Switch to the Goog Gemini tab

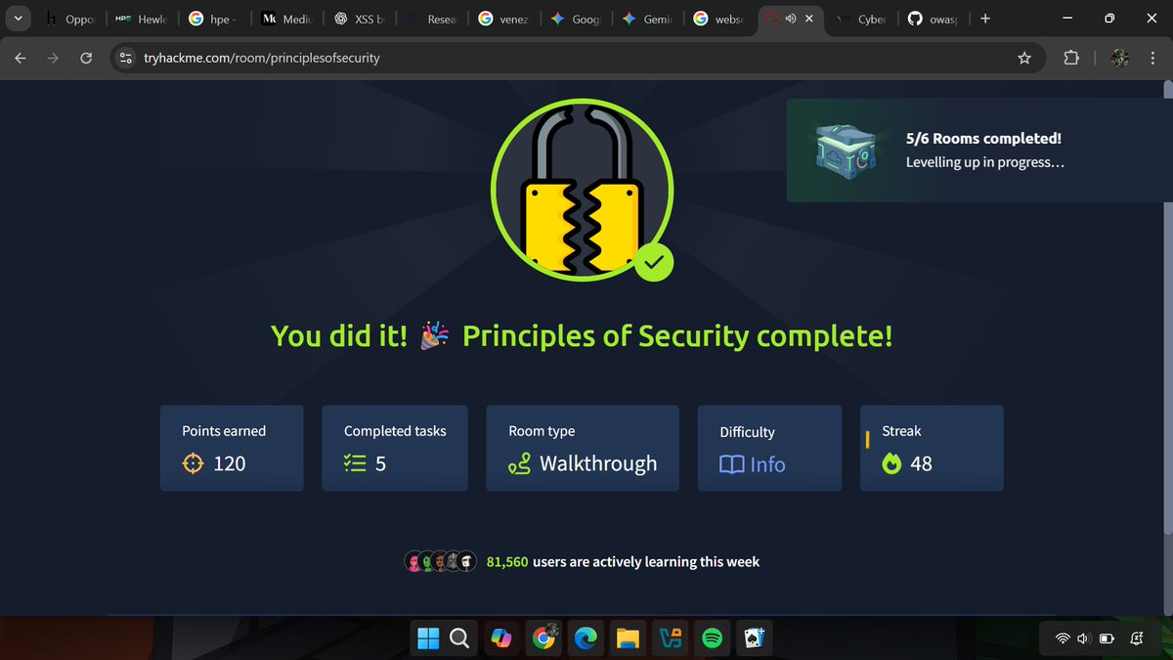click(575, 19)
